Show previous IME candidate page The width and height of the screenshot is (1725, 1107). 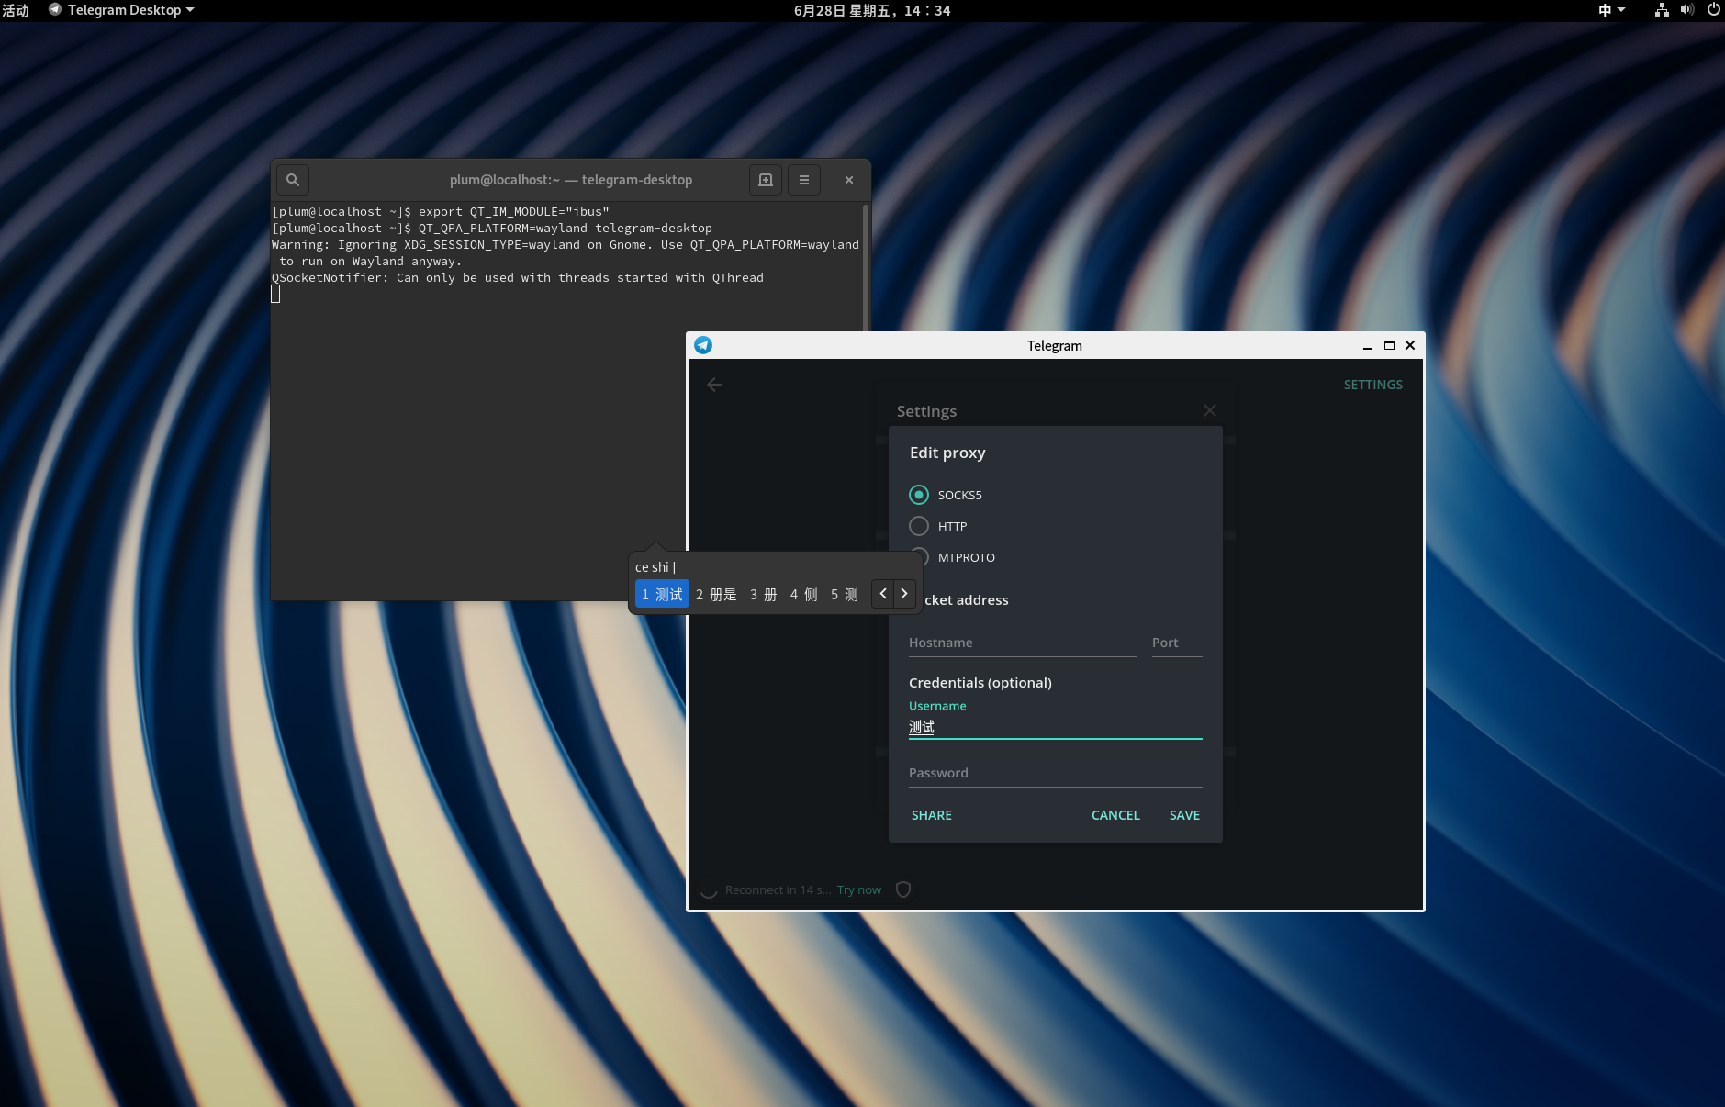pyautogui.click(x=882, y=594)
